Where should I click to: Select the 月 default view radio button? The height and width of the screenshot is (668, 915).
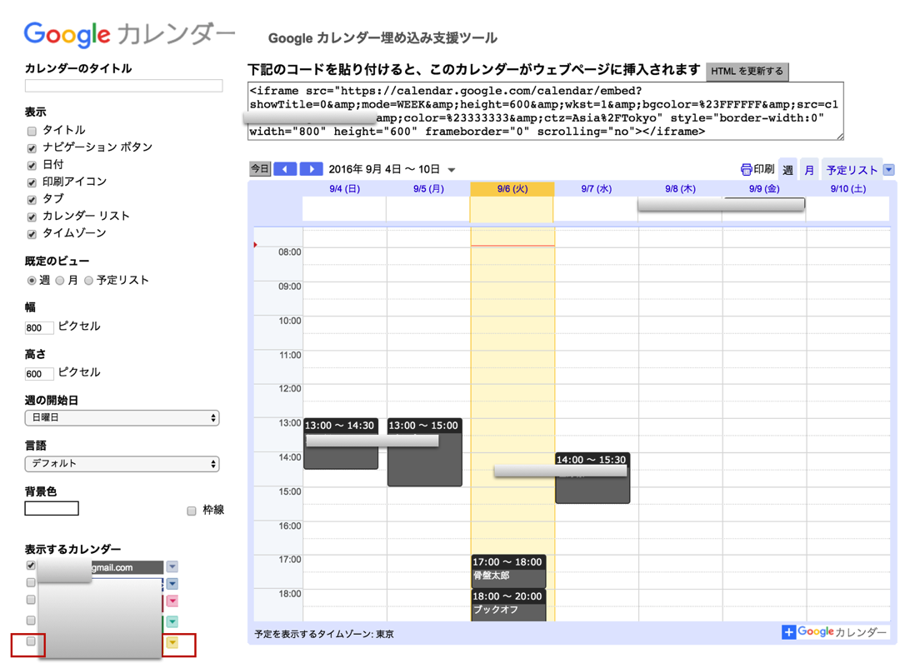[x=60, y=281]
